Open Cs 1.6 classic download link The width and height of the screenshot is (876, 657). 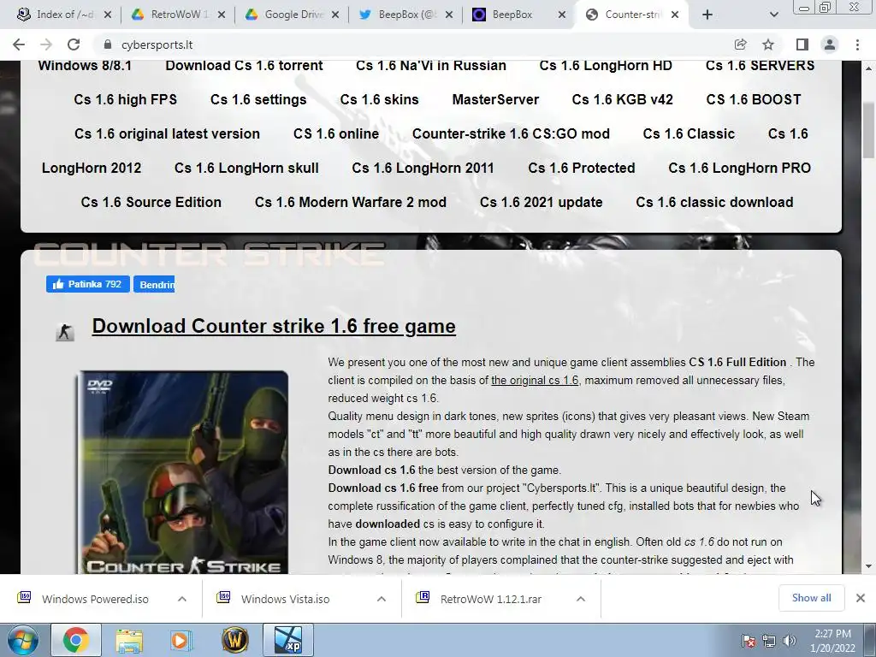[x=714, y=202]
